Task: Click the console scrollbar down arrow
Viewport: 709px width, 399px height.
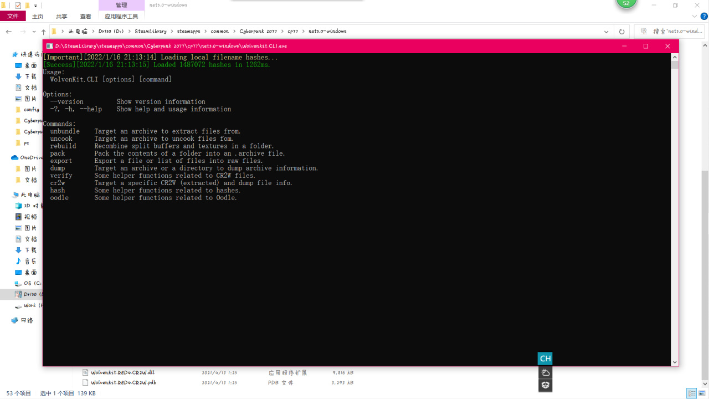Action: 675,362
